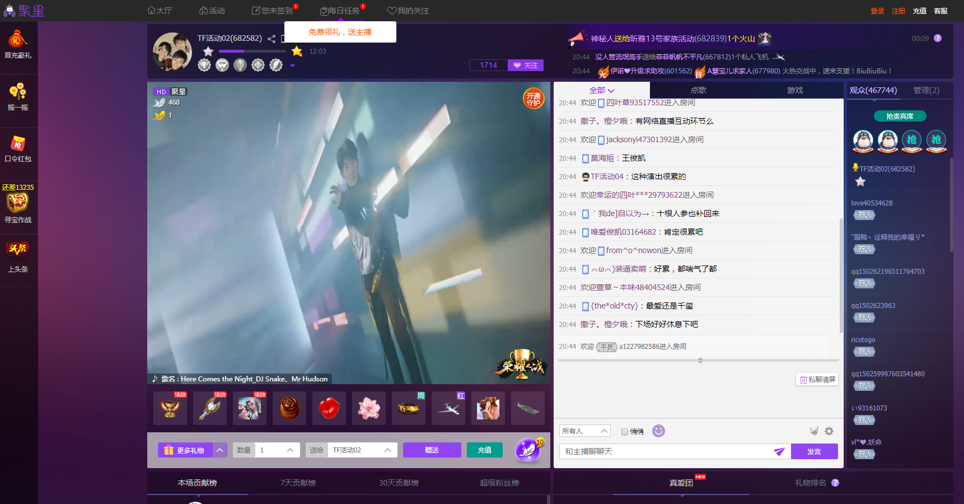The width and height of the screenshot is (964, 504).
Task: Click the chat list scrollbar
Action: pyautogui.click(x=841, y=276)
